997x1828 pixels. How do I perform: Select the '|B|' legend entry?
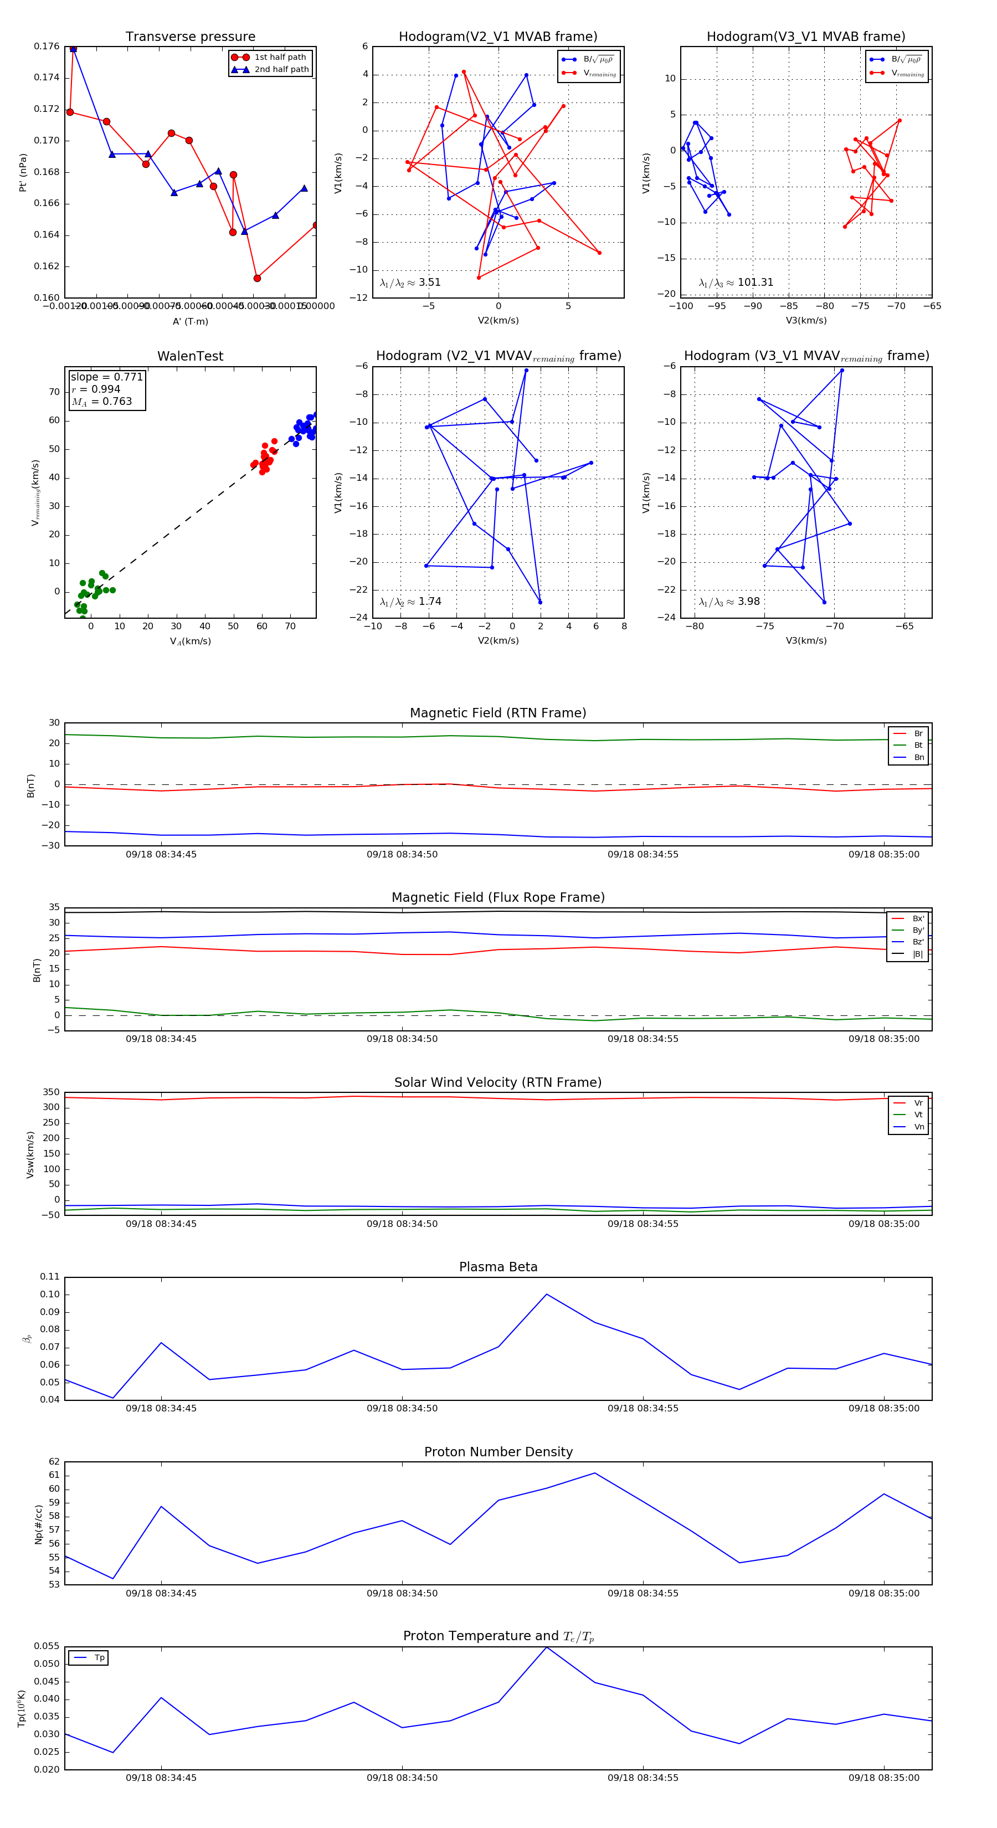coord(908,954)
